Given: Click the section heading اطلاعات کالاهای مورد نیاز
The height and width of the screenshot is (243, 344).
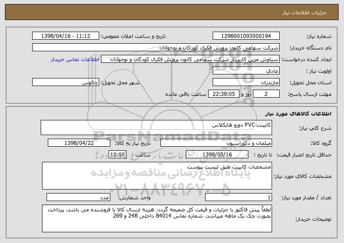Looking at the screenshot, I should (298, 114).
